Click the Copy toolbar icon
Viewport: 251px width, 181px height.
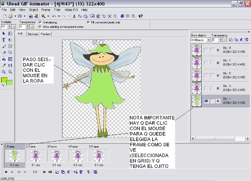click(80, 16)
